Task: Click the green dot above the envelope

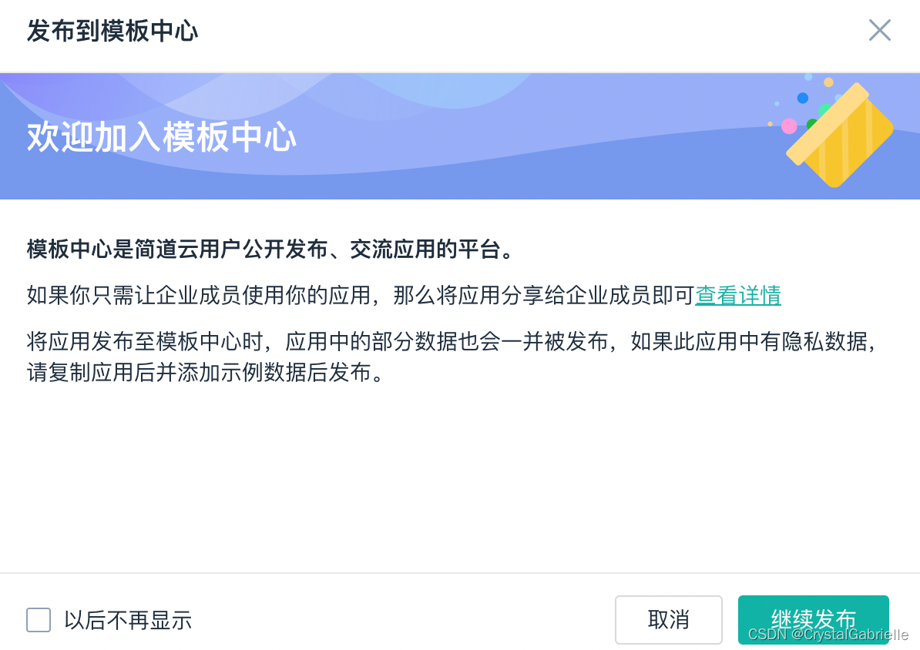Action: pyautogui.click(x=824, y=110)
